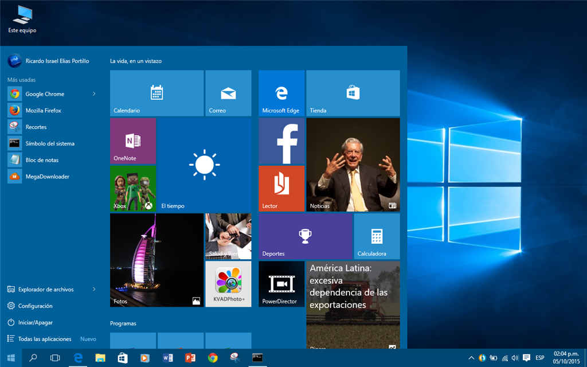Open the Fotos photo tile
Viewport: 587px width, 367px height.
pyautogui.click(x=157, y=260)
